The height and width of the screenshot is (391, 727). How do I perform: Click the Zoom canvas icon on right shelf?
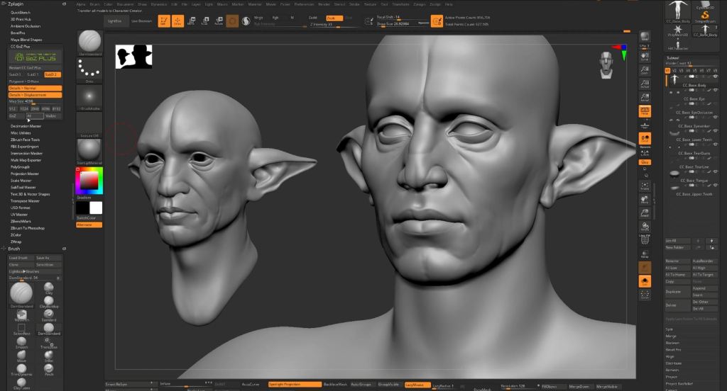point(645,70)
